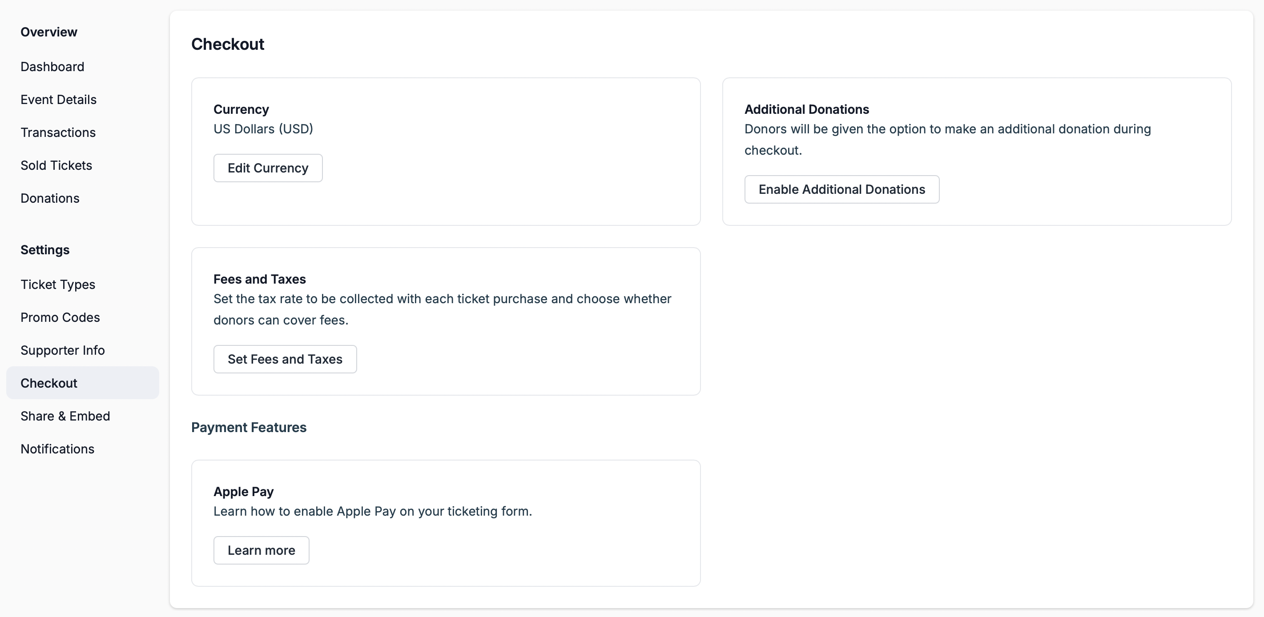Click the Currency card heading
The image size is (1264, 617).
241,109
